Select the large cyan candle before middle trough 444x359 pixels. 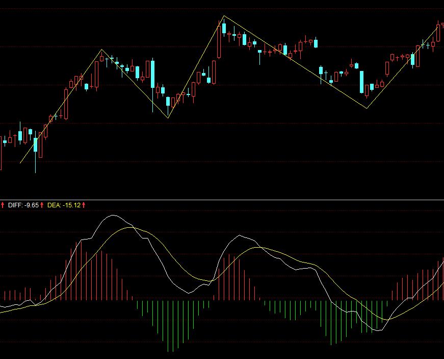[152, 74]
